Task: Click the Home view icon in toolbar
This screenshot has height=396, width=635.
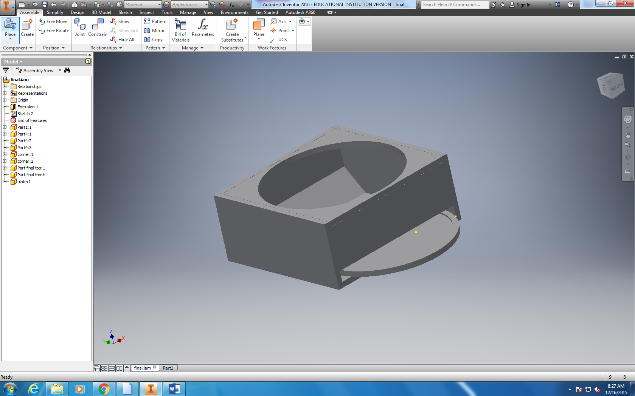Action: pos(75,5)
